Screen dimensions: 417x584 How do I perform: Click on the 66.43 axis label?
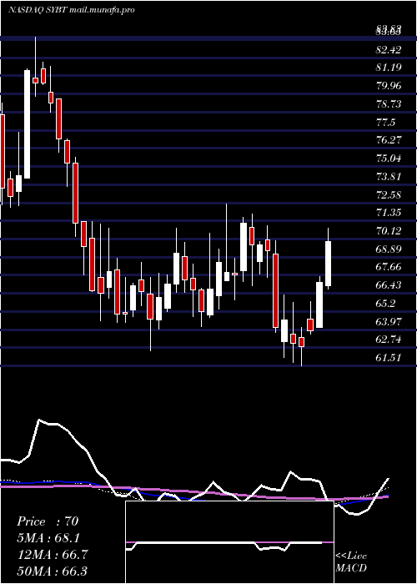point(389,285)
